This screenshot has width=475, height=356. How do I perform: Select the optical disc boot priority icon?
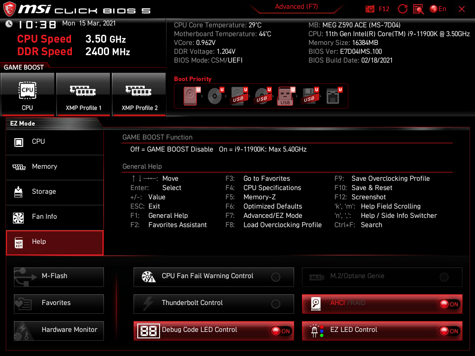click(x=215, y=96)
